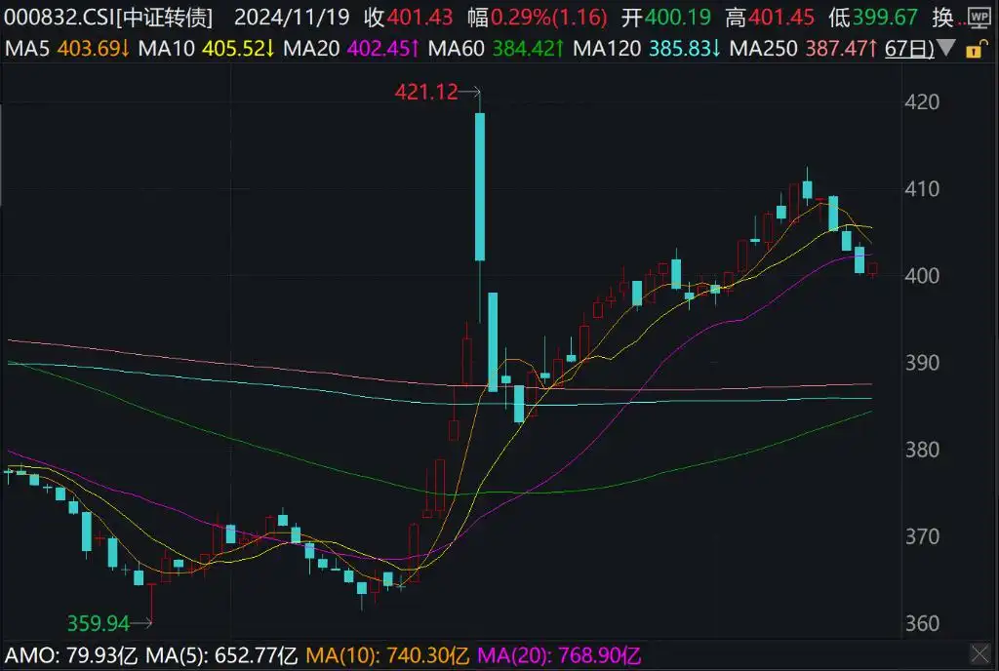999x671 pixels.
Task: Click the MA5 403.69 indicator value
Action: pyautogui.click(x=67, y=48)
